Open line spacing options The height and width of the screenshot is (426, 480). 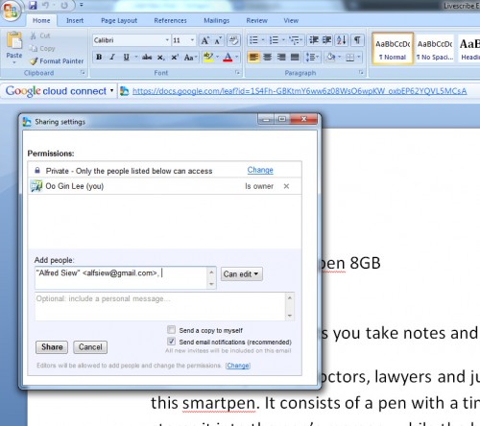[312, 58]
